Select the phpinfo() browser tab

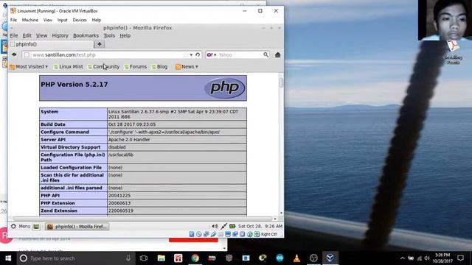[x=51, y=44]
